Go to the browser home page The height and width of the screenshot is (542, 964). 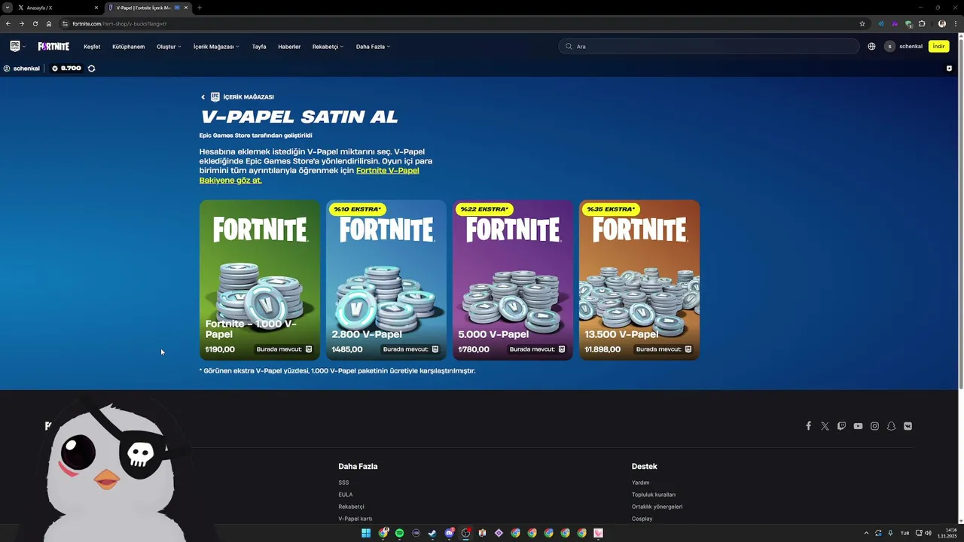pos(49,23)
